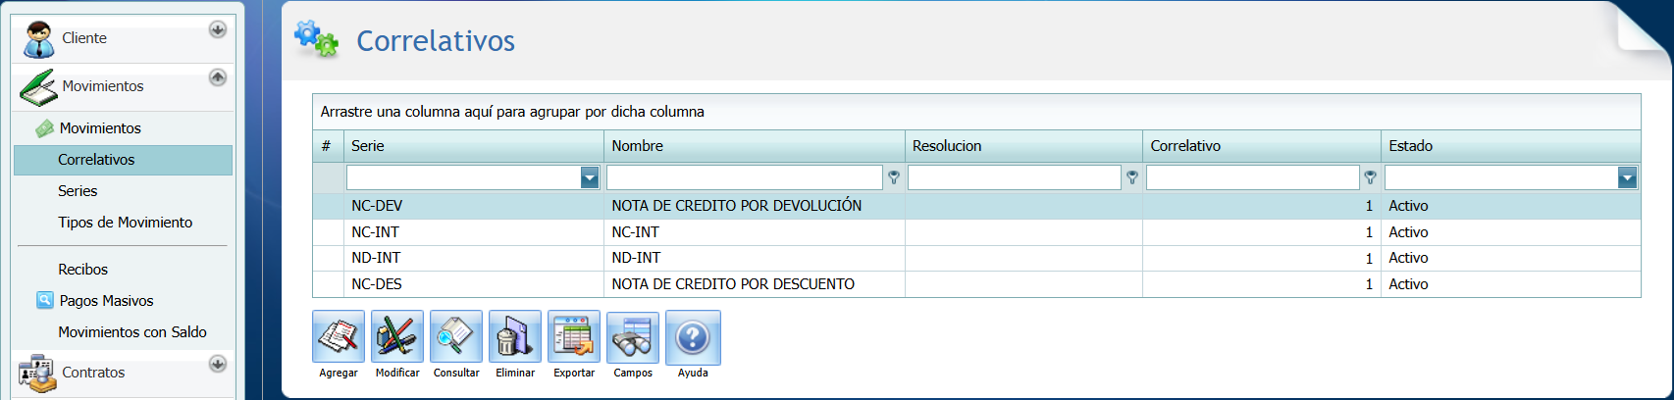1674x400 pixels.
Task: Open Series in the sidebar
Action: point(78,191)
